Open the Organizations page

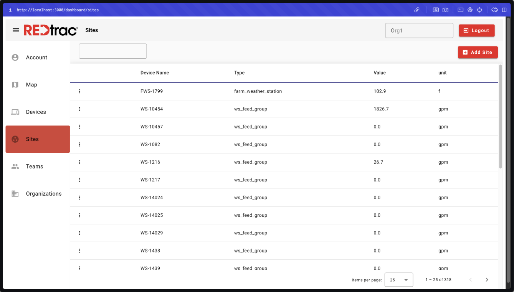click(38, 194)
